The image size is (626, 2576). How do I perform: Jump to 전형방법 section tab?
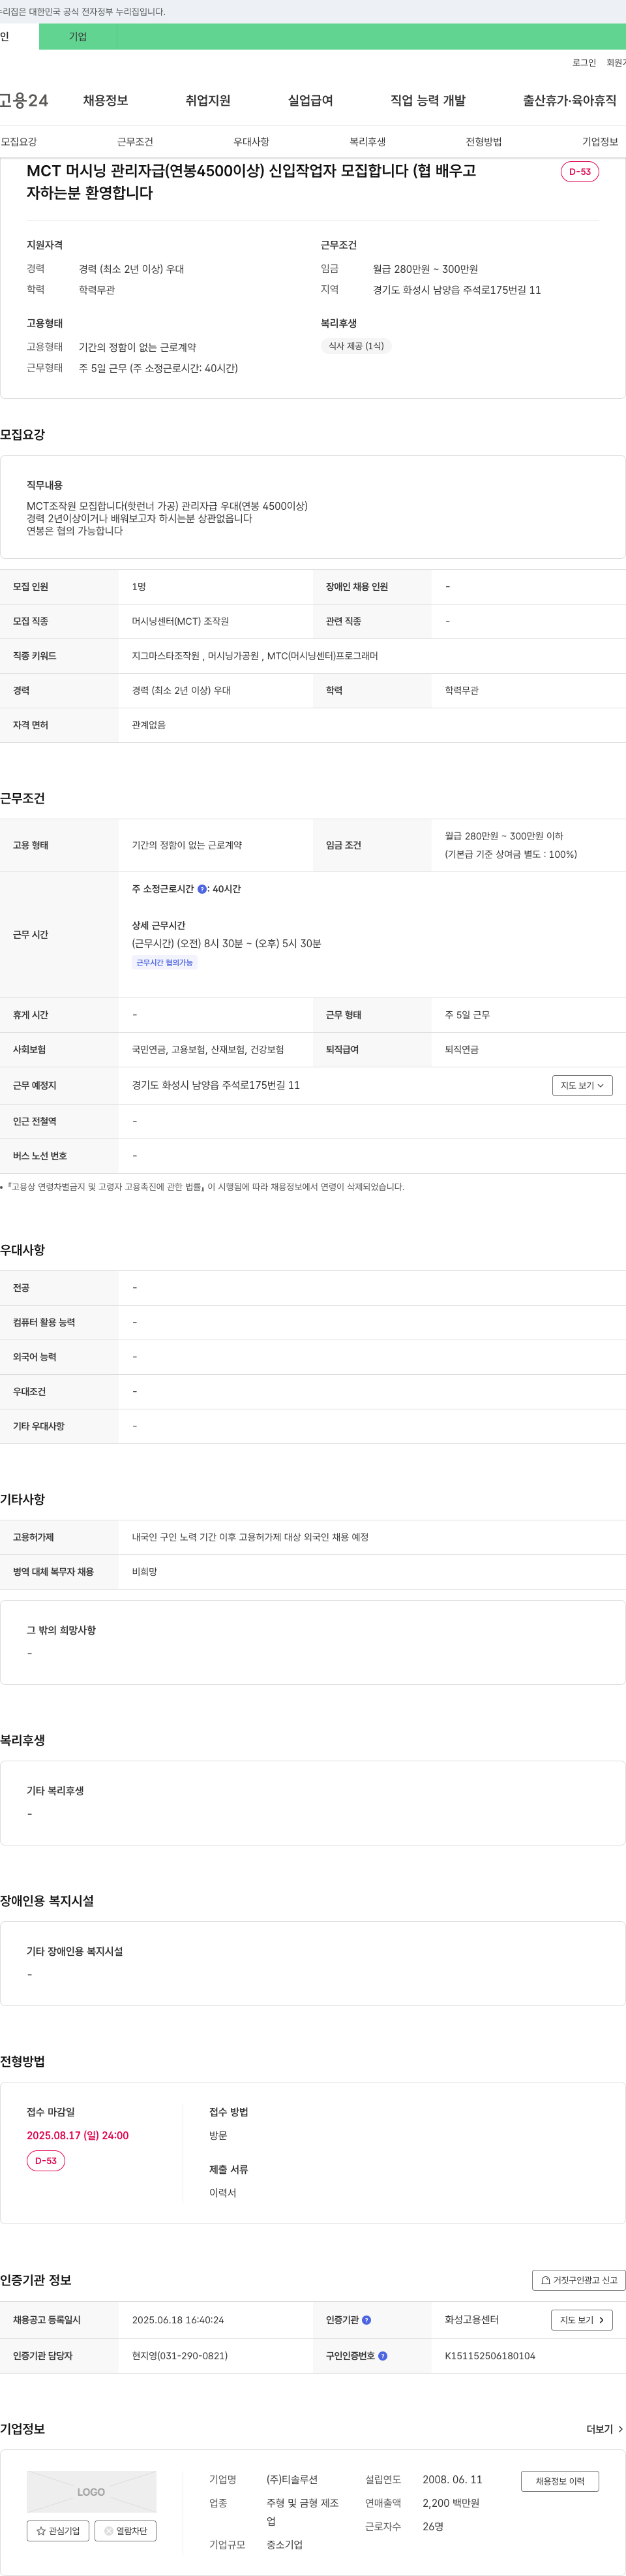tap(483, 142)
